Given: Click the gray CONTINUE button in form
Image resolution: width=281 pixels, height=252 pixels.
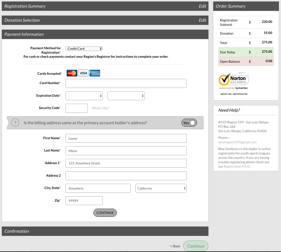Looking at the screenshot, I should coord(105,213).
